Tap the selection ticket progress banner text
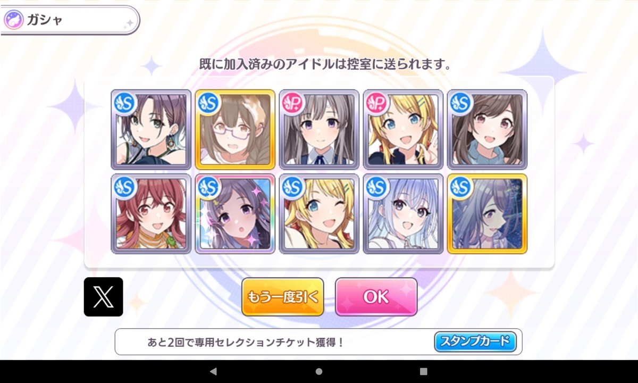 (246, 342)
